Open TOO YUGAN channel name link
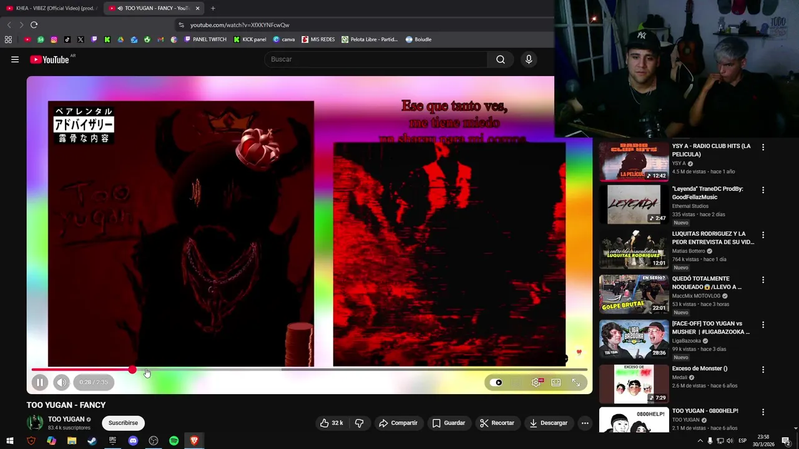Viewport: 799px width, 449px height. [66, 419]
